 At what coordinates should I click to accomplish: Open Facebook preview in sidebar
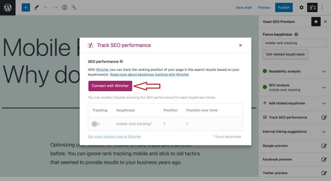coord(294,159)
